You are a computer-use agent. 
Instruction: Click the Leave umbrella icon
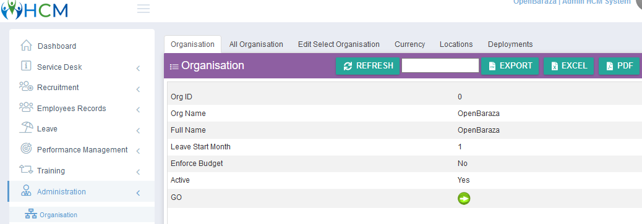(x=26, y=128)
